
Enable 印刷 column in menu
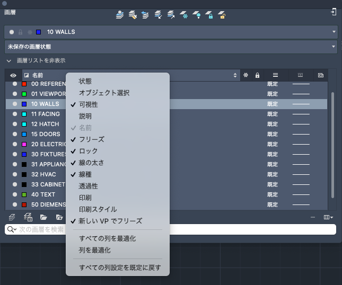[118, 198]
